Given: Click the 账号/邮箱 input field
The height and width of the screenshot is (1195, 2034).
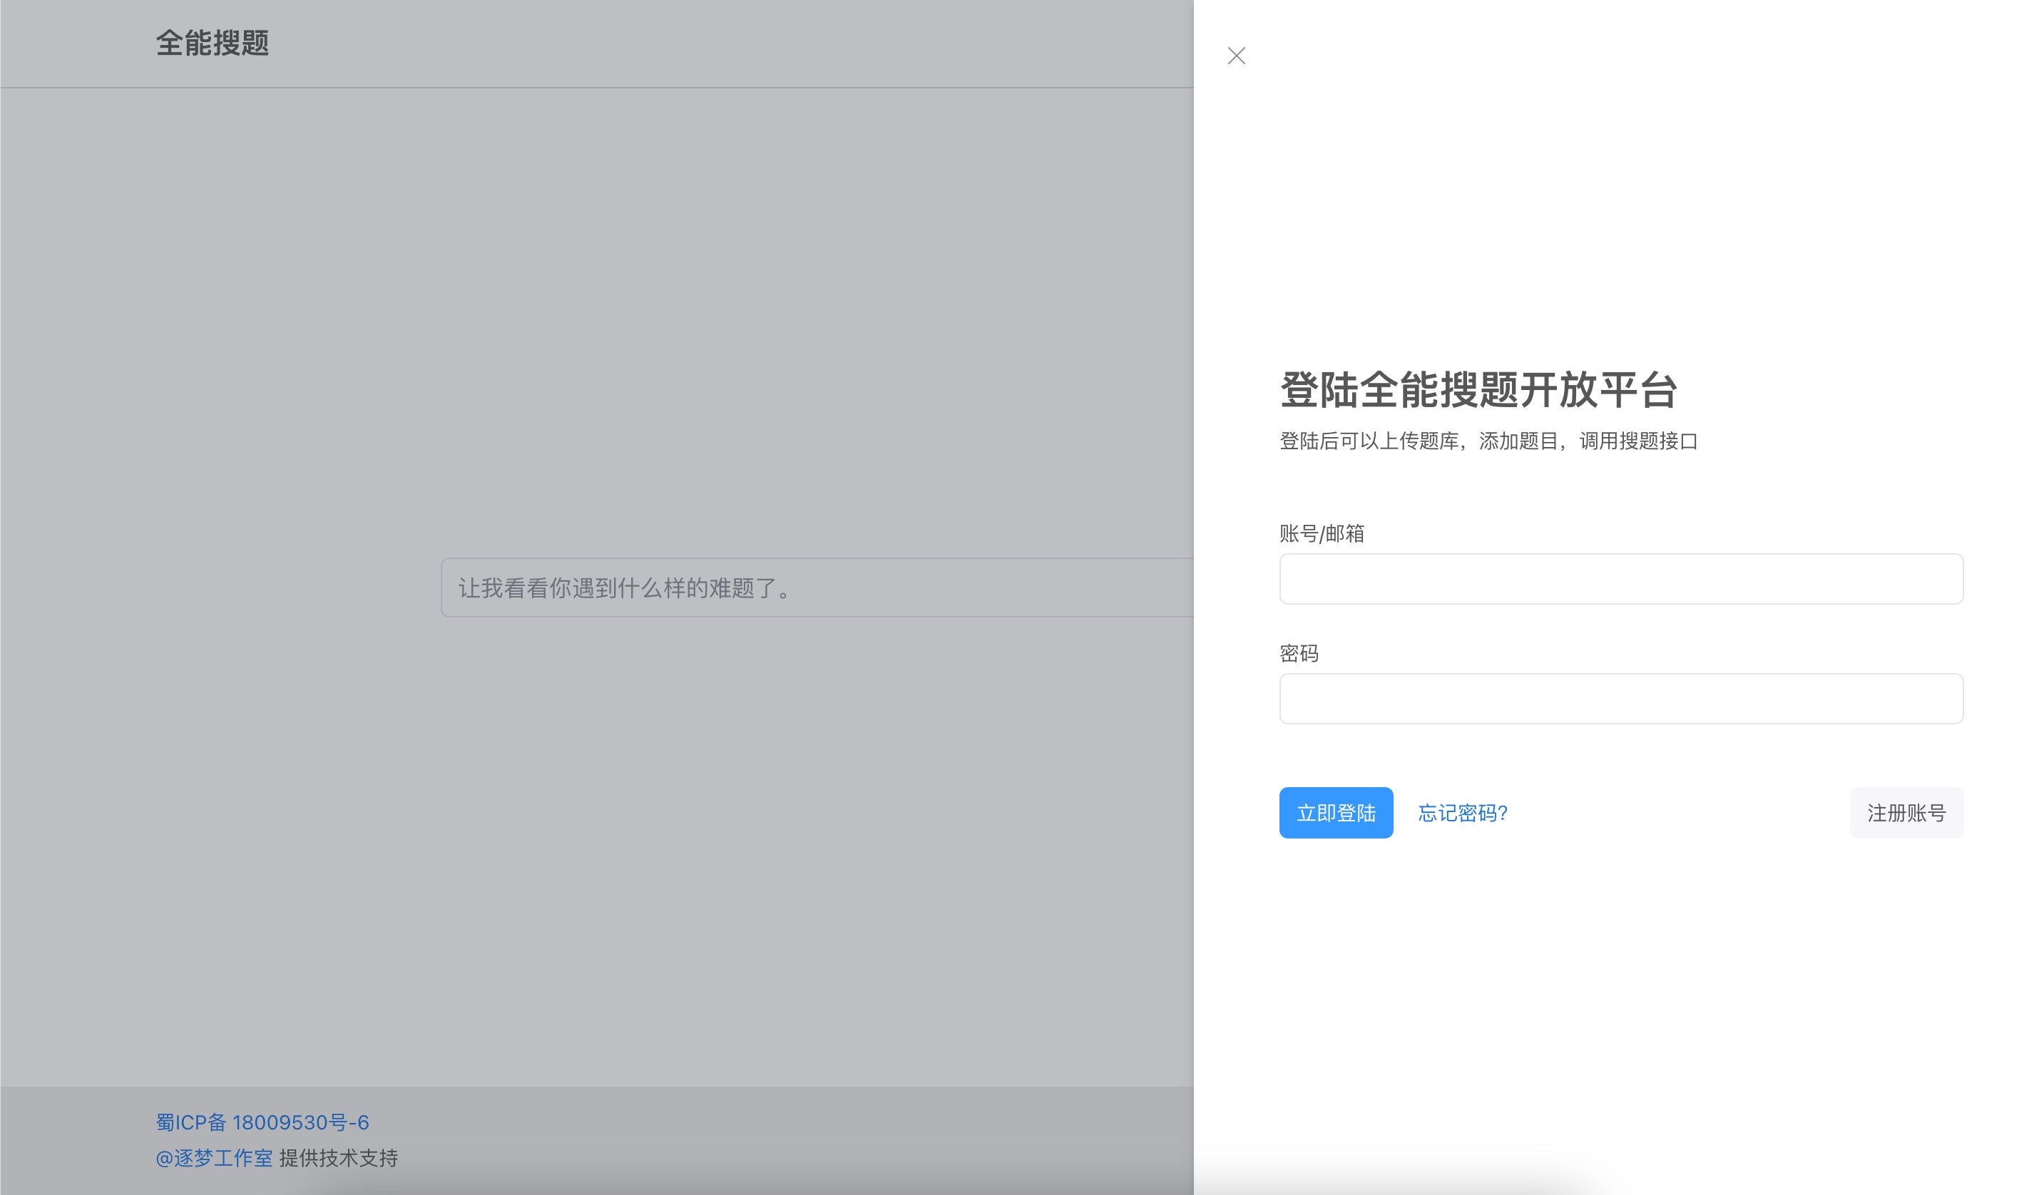Looking at the screenshot, I should [1621, 578].
